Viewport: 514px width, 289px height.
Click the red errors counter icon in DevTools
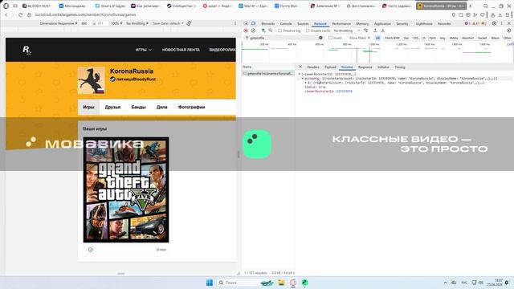click(467, 23)
